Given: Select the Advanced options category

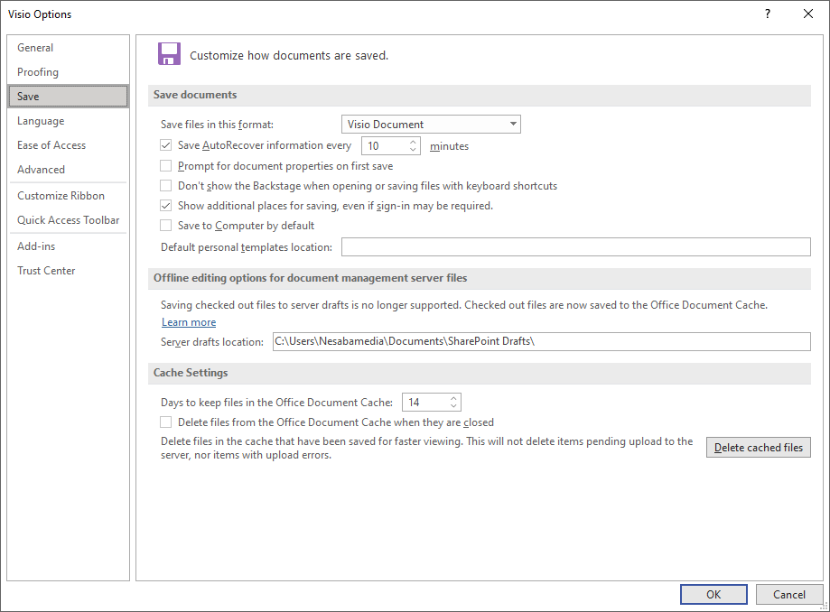Looking at the screenshot, I should [x=41, y=170].
